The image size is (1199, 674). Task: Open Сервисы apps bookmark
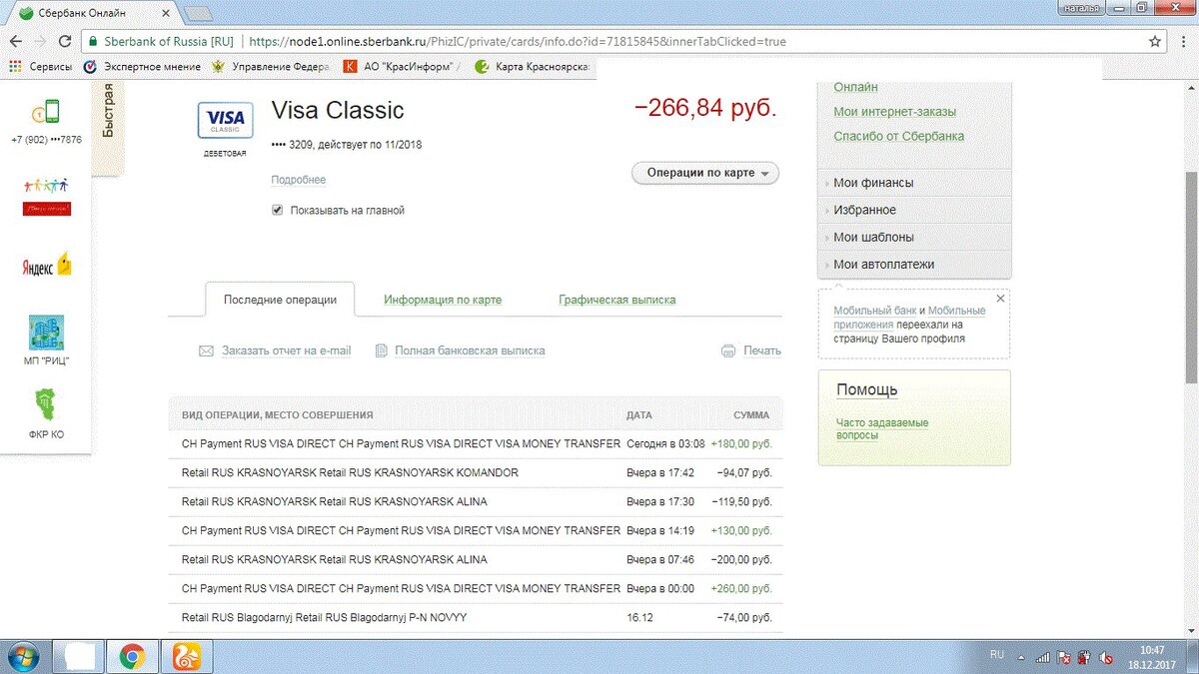pyautogui.click(x=40, y=67)
